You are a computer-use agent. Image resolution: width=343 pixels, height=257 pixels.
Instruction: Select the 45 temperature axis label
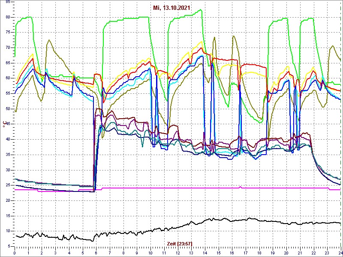(x=7, y=124)
